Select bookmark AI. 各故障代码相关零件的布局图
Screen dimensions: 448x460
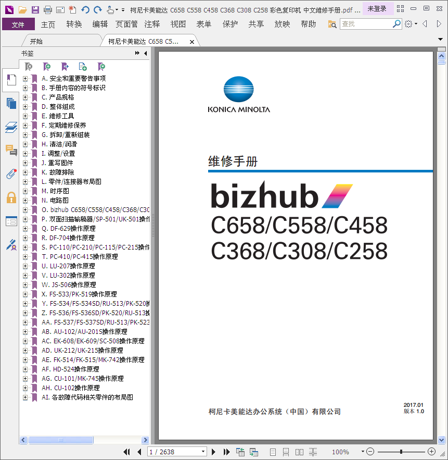87,397
